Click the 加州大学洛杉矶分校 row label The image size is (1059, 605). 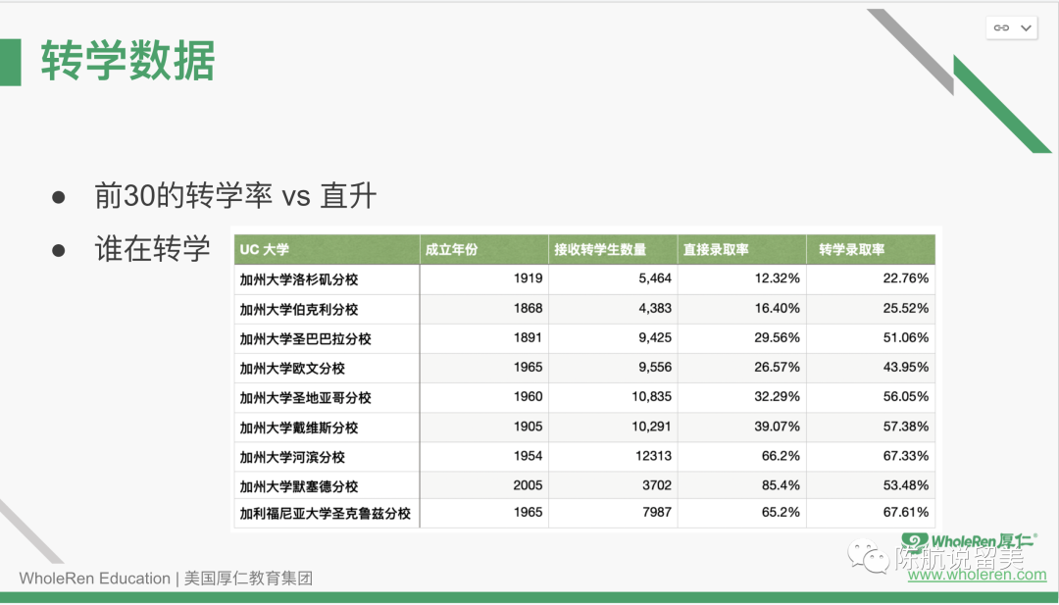pos(299,279)
